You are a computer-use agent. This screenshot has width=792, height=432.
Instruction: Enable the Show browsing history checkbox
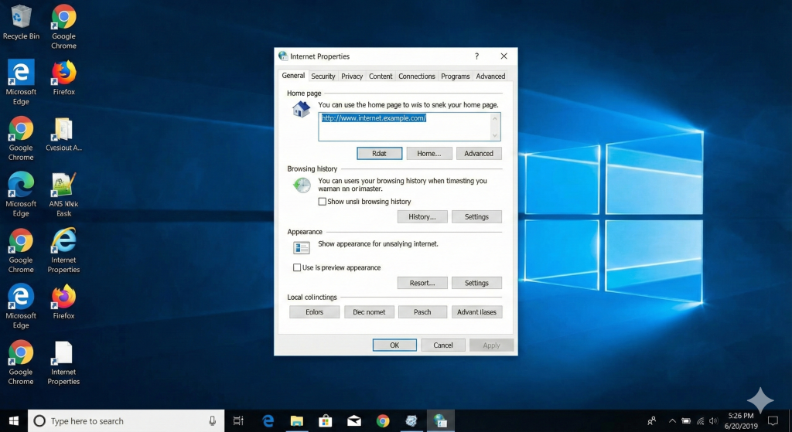point(323,202)
